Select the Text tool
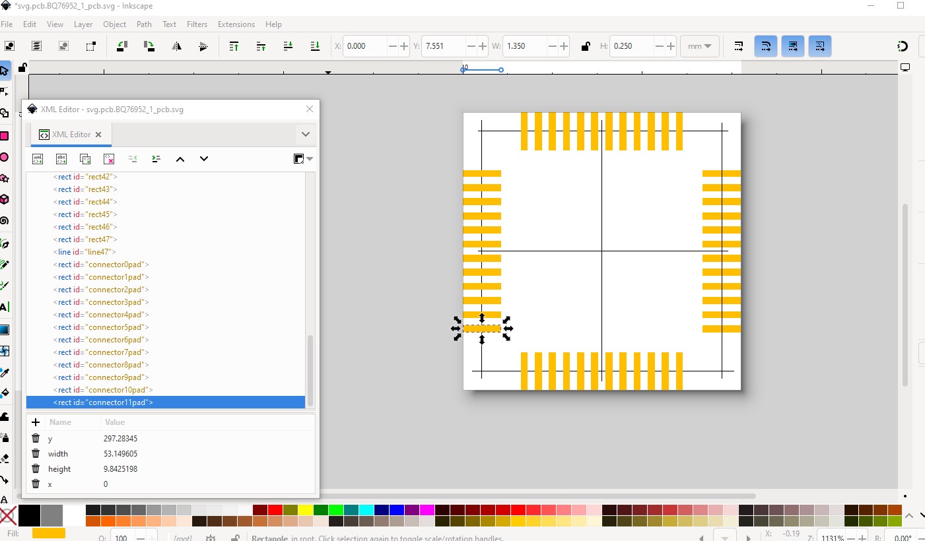This screenshot has height=541, width=925. [x=4, y=307]
